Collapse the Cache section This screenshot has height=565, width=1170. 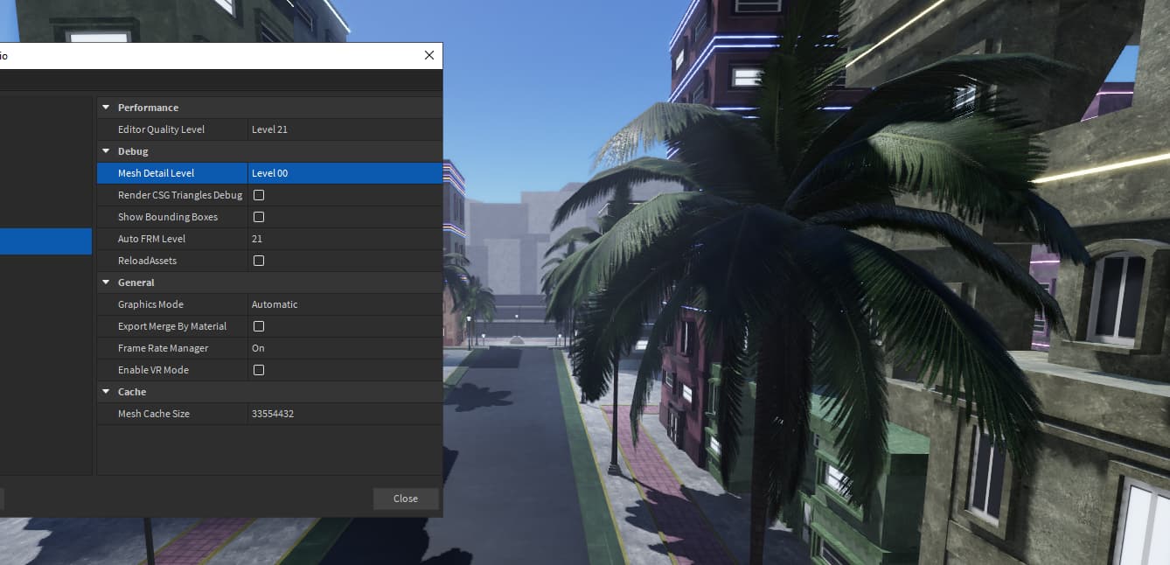(106, 391)
